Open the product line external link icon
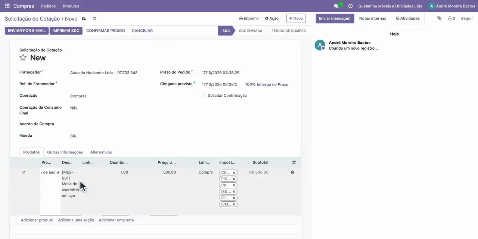Screen dimensions: 478x239 tap(24, 173)
